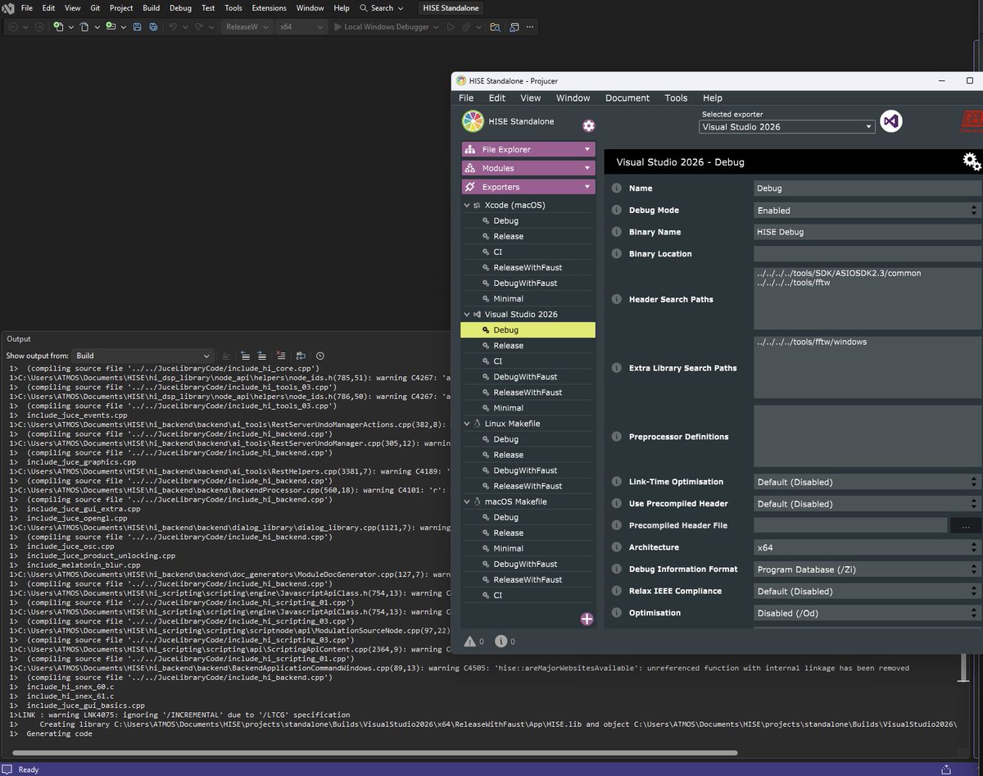Click the browse '...' button for Precompiled Header File
This screenshot has width=983, height=776.
966,525
